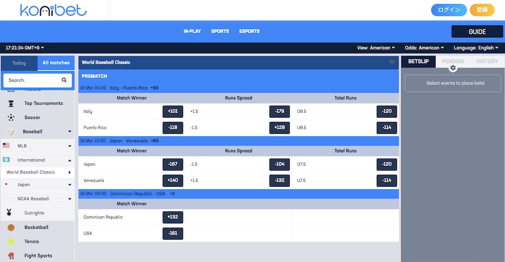Select Italy +1.5 runs spread -179
The width and height of the screenshot is (505, 262).
[280, 111]
